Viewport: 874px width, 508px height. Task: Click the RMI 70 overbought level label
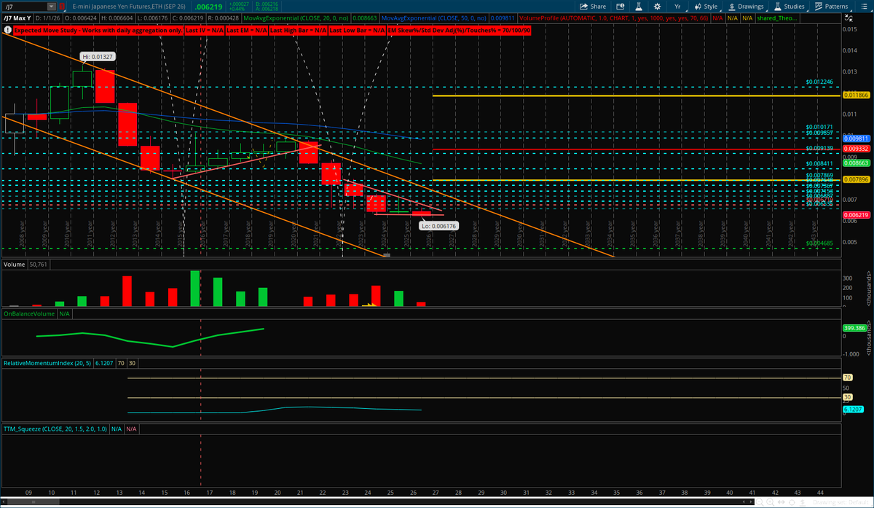[x=847, y=378]
